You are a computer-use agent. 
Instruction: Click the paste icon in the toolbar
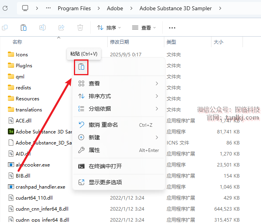click(24, 28)
